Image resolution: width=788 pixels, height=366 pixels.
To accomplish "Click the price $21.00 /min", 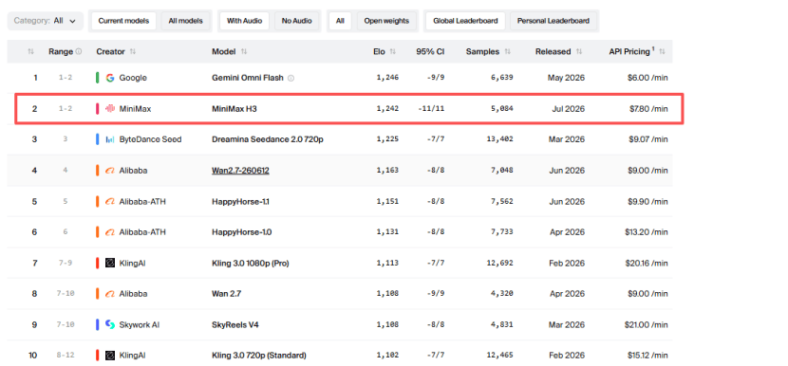I will coord(646,325).
